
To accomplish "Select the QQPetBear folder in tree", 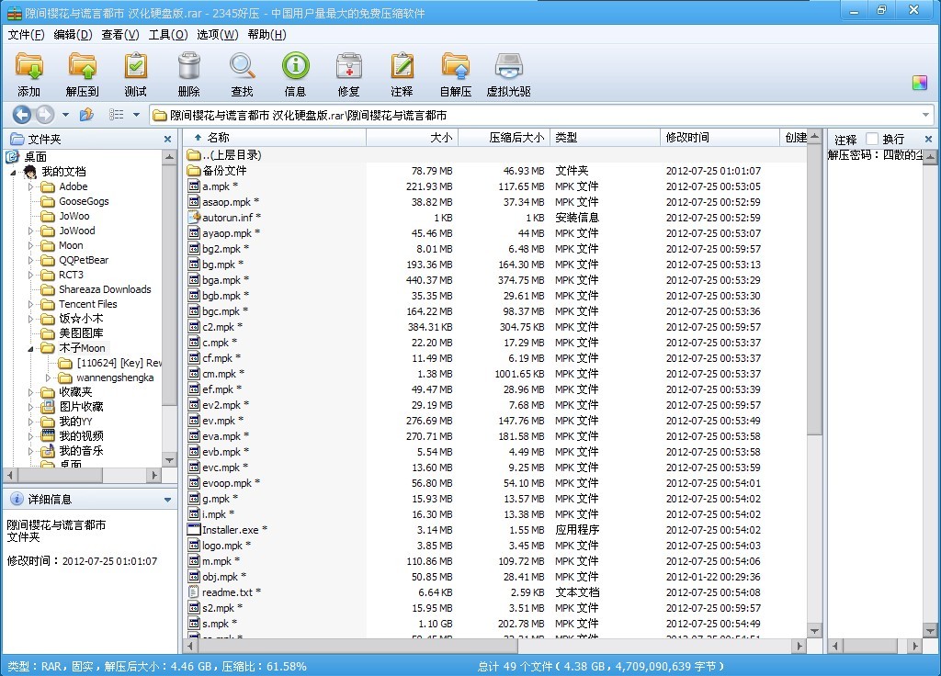I will coord(84,260).
